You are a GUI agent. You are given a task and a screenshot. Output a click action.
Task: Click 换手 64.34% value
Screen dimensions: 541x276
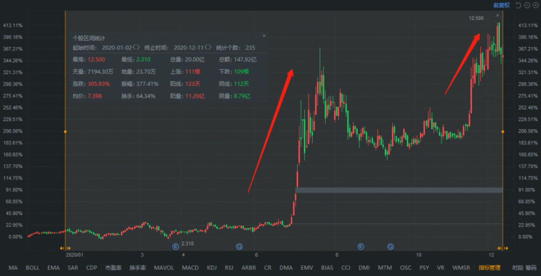pyautogui.click(x=146, y=96)
